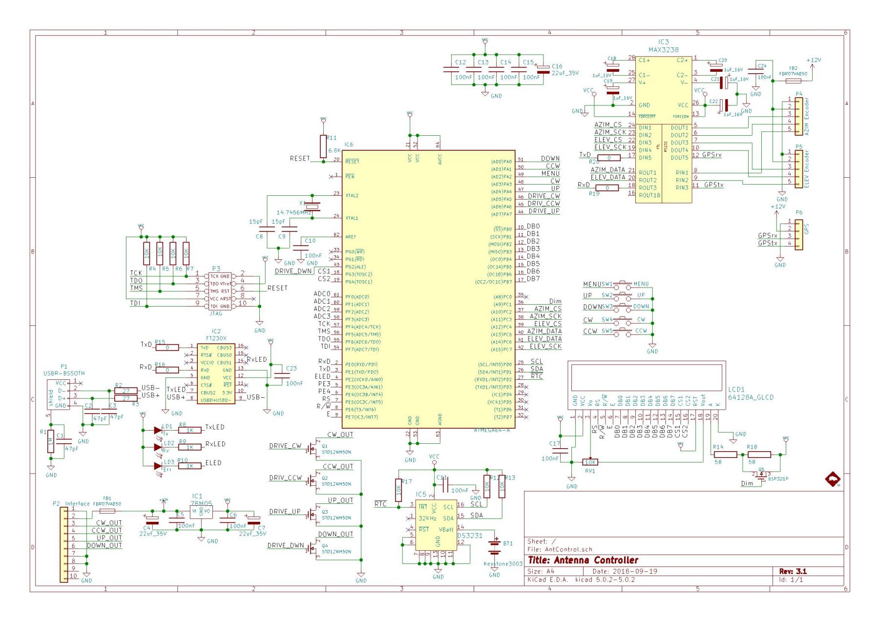
Task: Click the P2 Interface connector symbol
Action: click(63, 544)
